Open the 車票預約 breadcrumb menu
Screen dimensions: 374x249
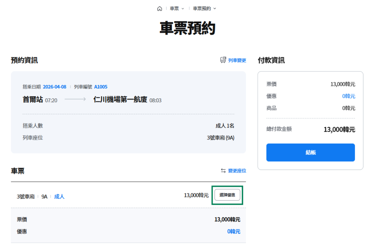[x=202, y=9]
